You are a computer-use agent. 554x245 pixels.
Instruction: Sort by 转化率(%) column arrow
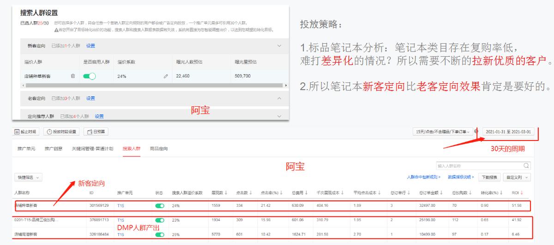(501, 192)
